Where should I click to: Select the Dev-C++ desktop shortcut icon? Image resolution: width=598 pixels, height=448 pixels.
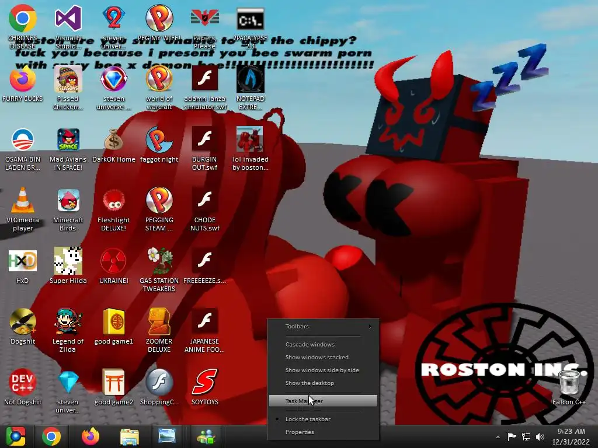click(23, 387)
